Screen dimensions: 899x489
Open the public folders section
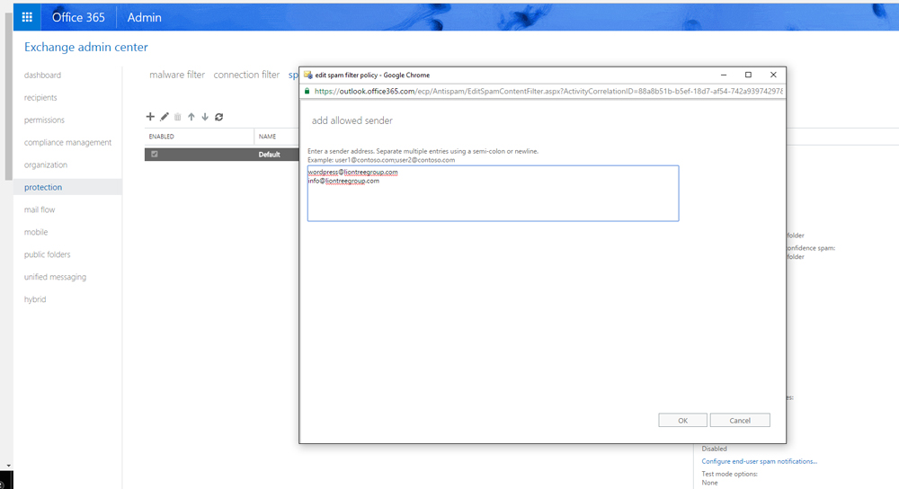coord(47,254)
